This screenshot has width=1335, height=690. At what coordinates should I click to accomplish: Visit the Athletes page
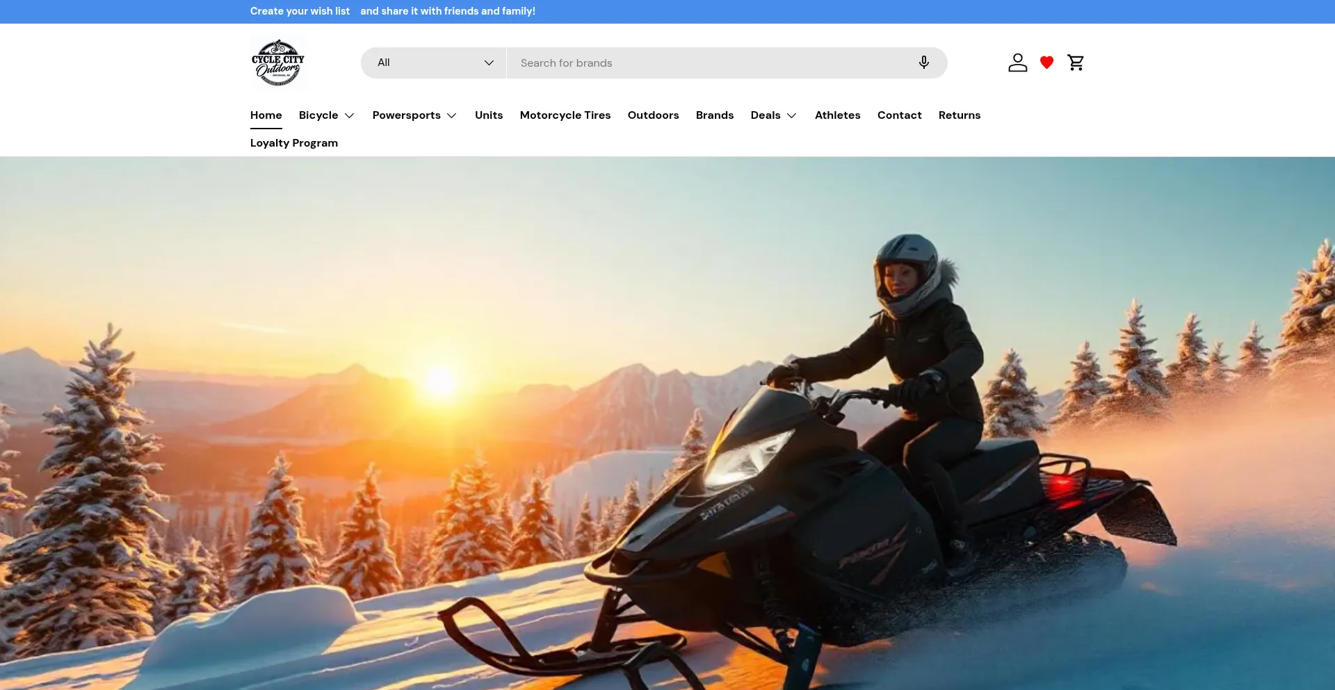pos(837,115)
